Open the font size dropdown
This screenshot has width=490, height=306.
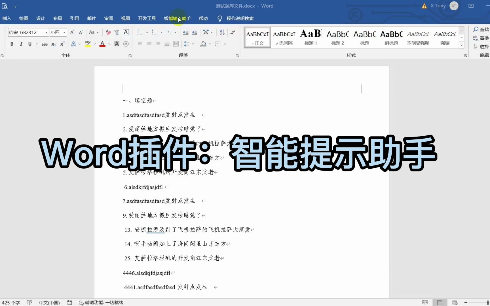(x=63, y=32)
